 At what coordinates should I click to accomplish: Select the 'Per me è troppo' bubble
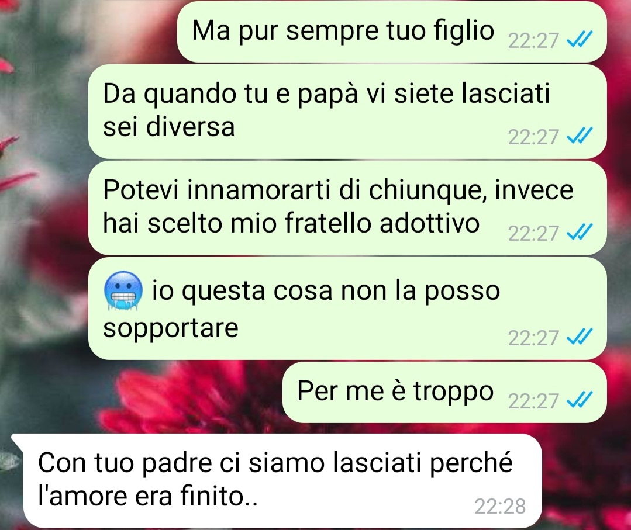(444, 392)
